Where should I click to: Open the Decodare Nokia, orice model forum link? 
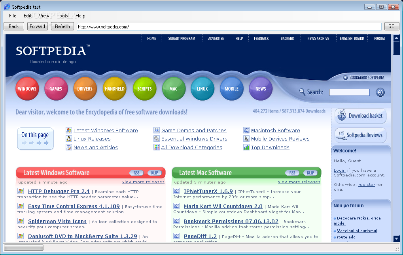pos(357,221)
